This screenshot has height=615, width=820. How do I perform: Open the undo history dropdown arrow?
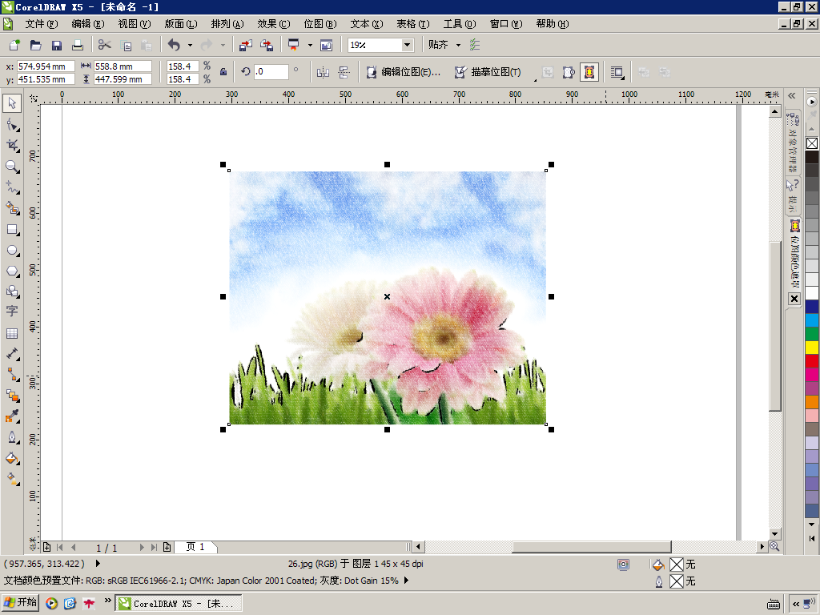click(190, 45)
